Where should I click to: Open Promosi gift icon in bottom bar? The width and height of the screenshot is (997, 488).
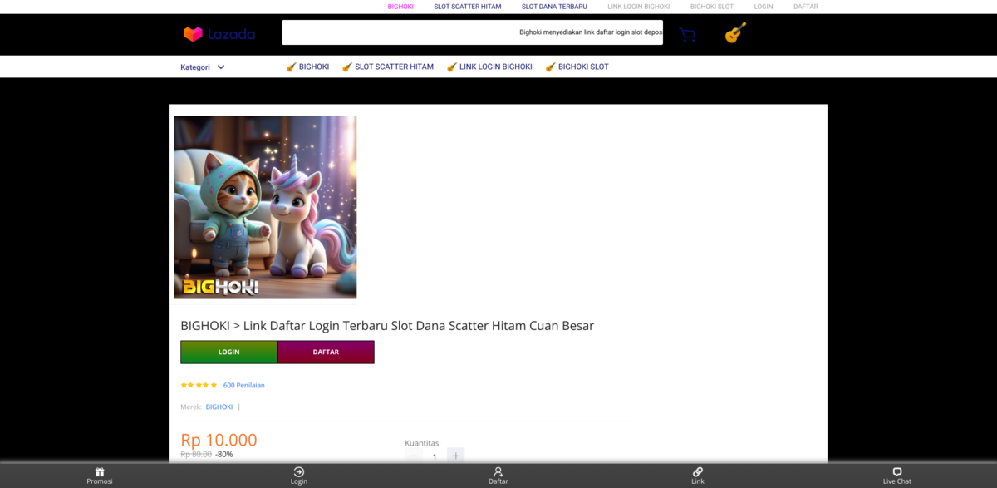(x=100, y=472)
